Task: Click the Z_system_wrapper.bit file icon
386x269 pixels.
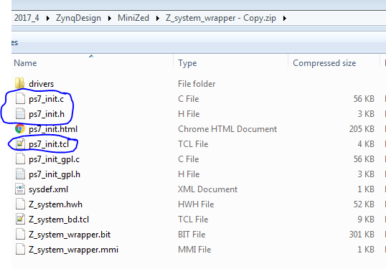Action: click(20, 235)
